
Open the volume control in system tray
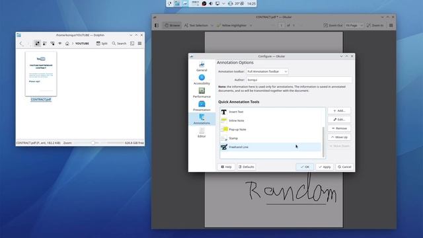coord(211,3)
